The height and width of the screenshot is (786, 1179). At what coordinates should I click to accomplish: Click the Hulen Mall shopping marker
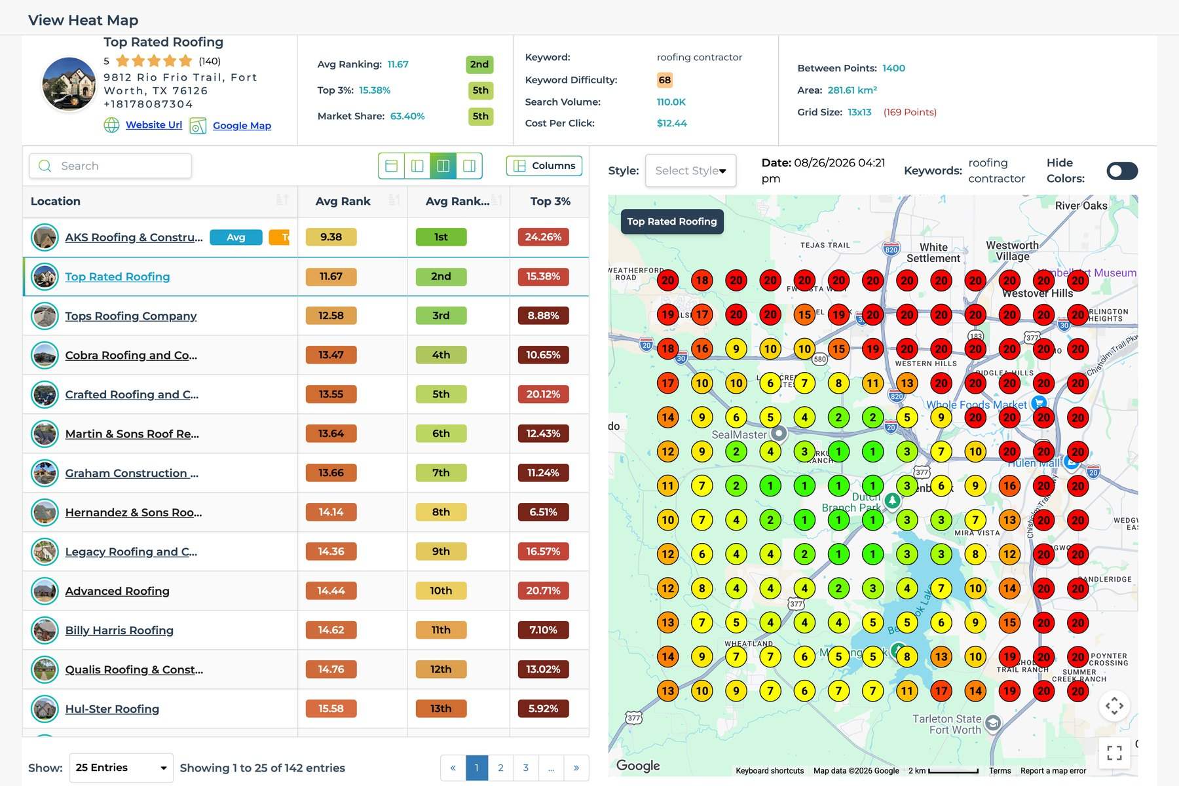[x=1071, y=462]
